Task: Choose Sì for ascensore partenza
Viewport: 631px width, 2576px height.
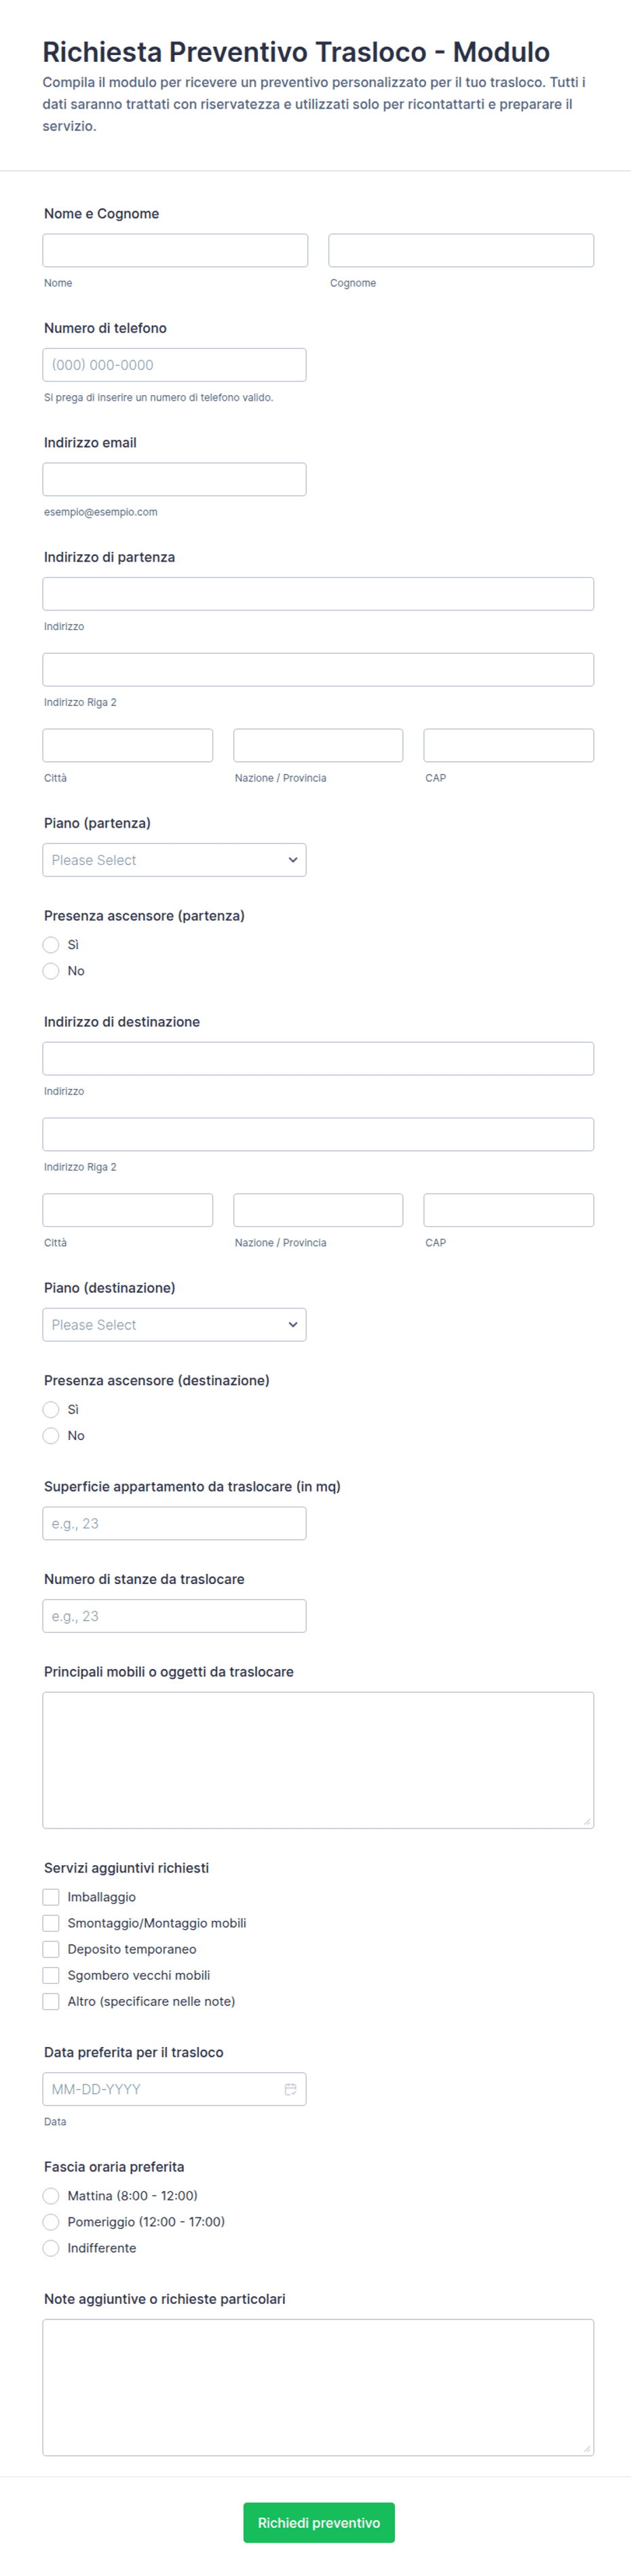Action: [51, 945]
